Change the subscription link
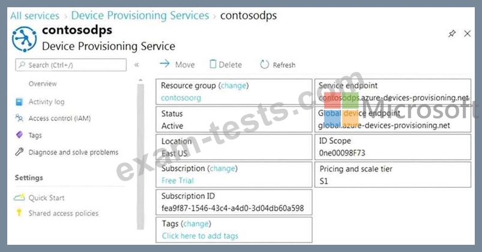 point(222,169)
